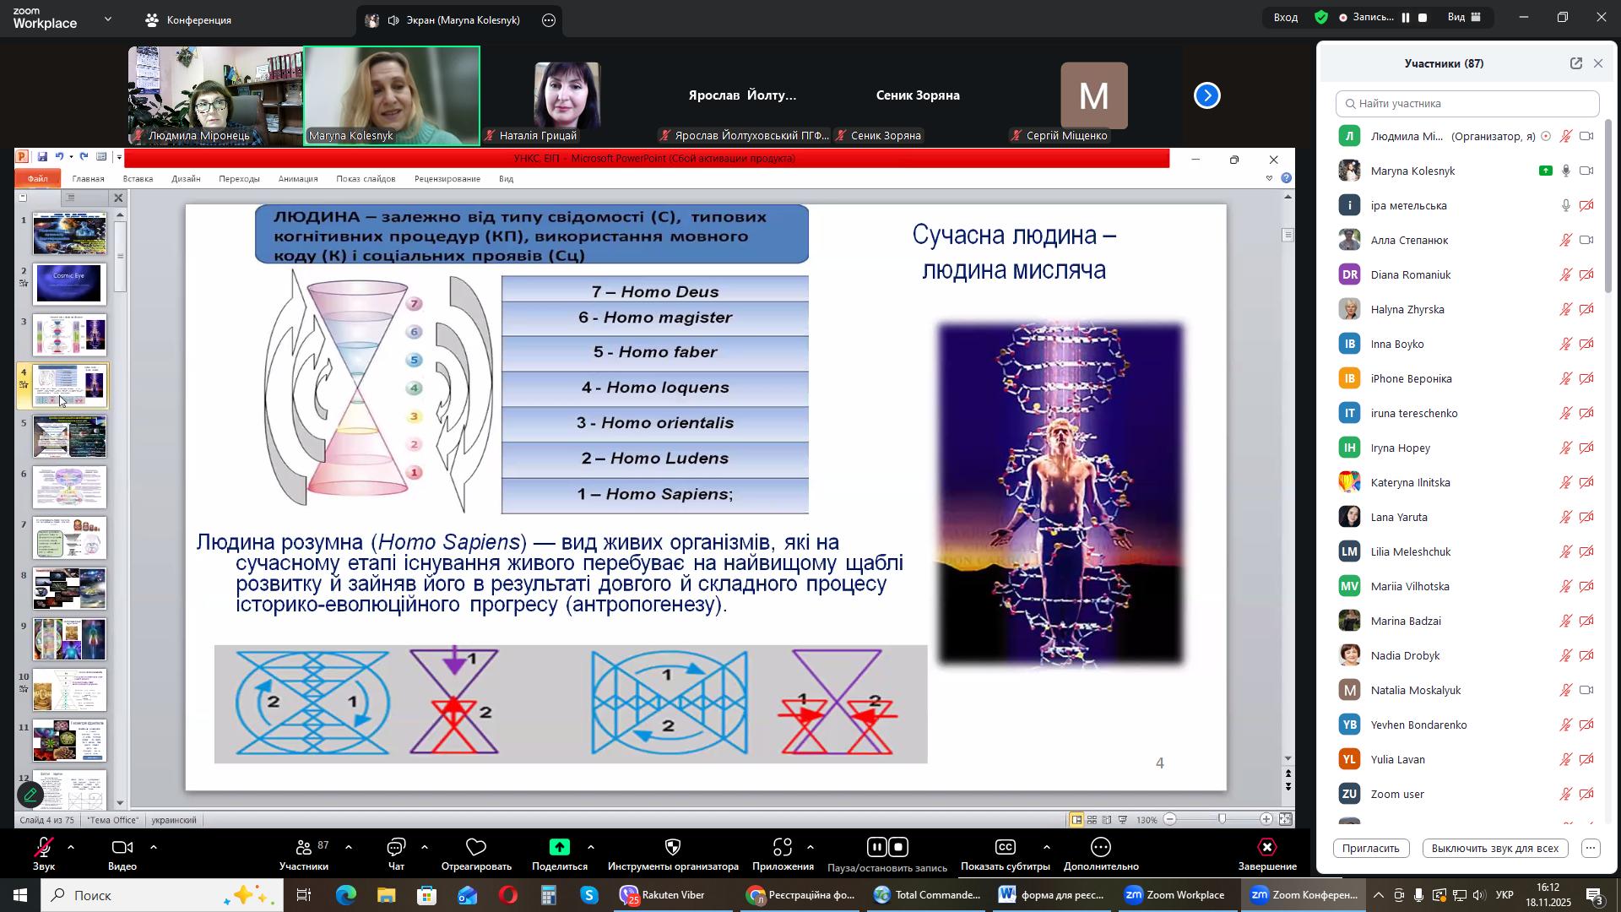Unmute audio with the Звук microphone button
The height and width of the screenshot is (912, 1621).
point(43,848)
